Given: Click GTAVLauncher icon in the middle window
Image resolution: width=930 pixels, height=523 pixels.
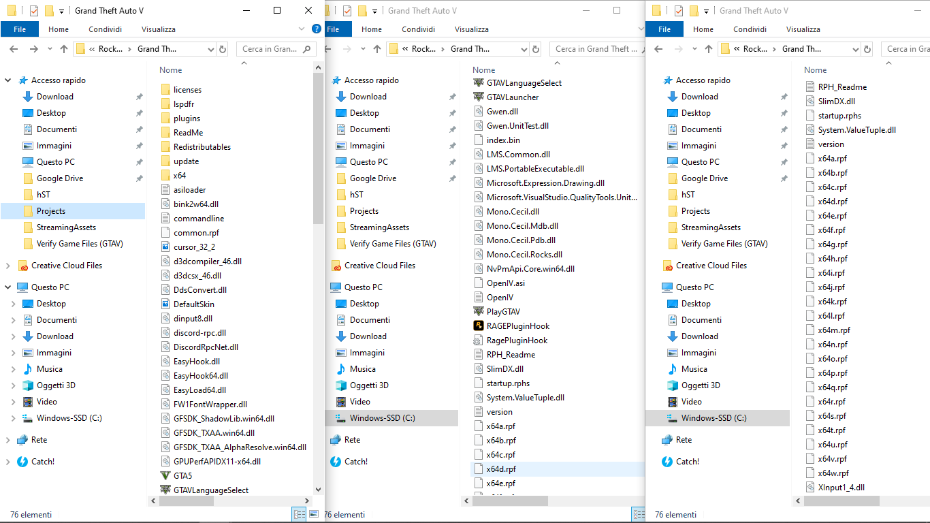Looking at the screenshot, I should point(479,97).
